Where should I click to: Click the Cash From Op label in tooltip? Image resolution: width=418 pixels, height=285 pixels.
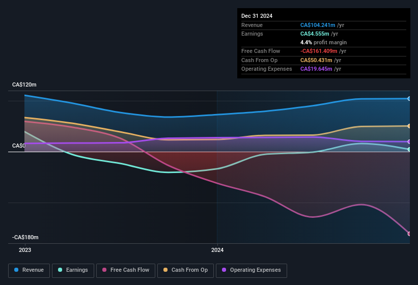259,60
